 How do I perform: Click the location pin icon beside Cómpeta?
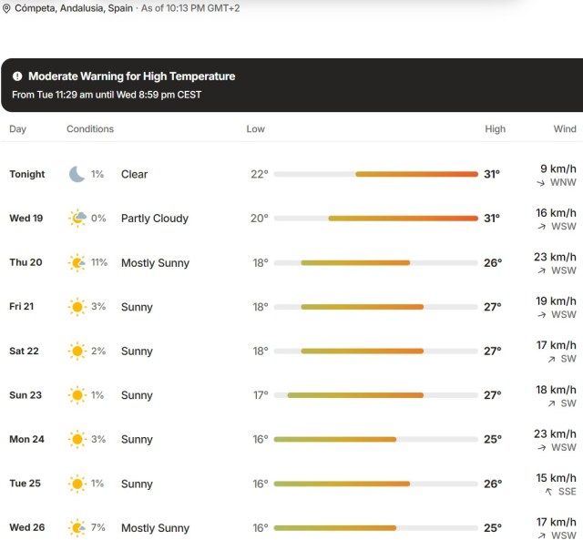click(x=6, y=8)
